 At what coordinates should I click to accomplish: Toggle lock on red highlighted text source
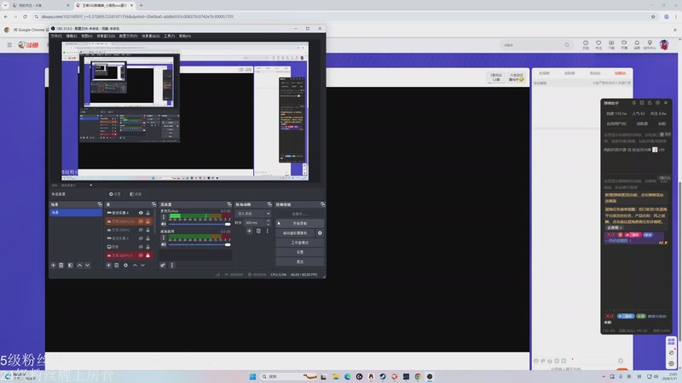[147, 255]
